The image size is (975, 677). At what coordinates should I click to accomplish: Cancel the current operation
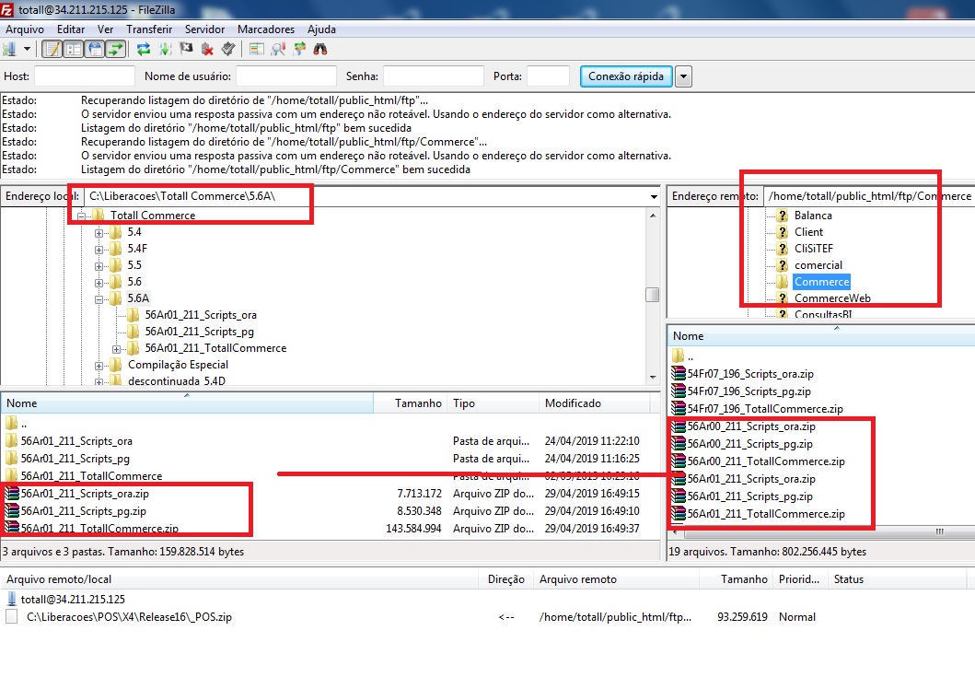[186, 49]
